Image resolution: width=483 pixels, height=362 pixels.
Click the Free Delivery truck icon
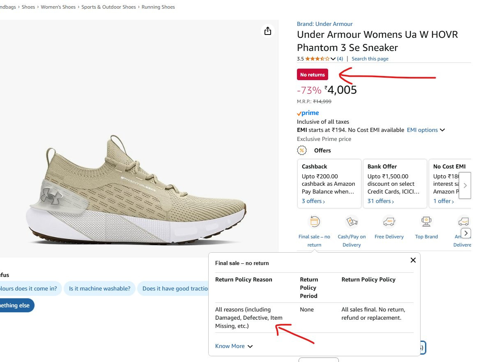(x=389, y=221)
